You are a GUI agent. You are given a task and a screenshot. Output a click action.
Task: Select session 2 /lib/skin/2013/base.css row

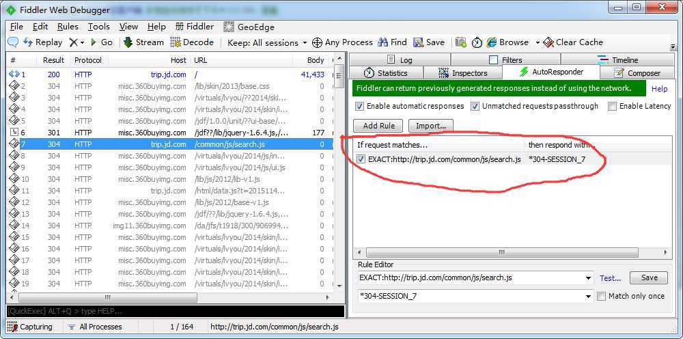coord(170,86)
